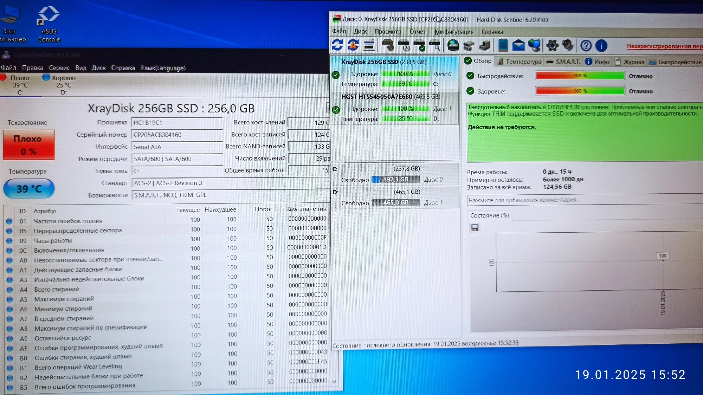Click the comment field 'Нажмите для добавления комментария'

pos(585,200)
